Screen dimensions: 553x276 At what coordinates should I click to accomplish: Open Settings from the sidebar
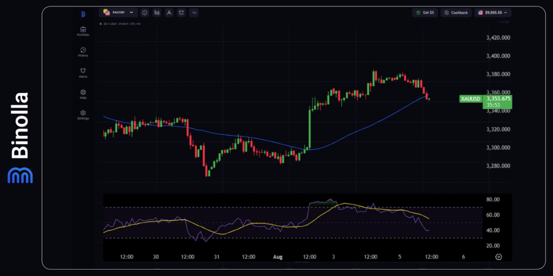[83, 114]
